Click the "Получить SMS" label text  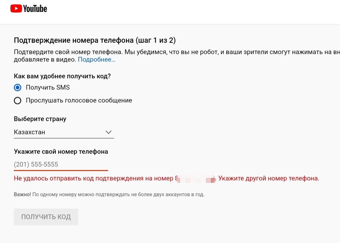pos(48,88)
